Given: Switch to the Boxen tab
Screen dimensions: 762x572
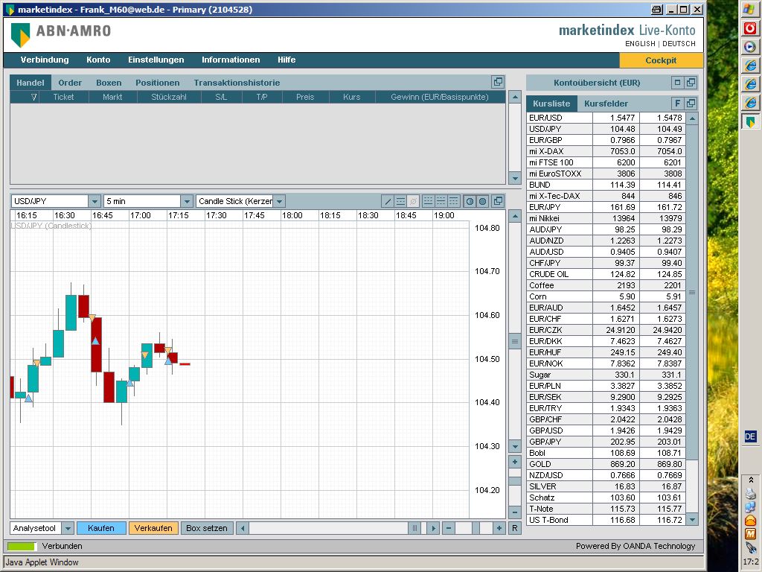Looking at the screenshot, I should [x=109, y=83].
